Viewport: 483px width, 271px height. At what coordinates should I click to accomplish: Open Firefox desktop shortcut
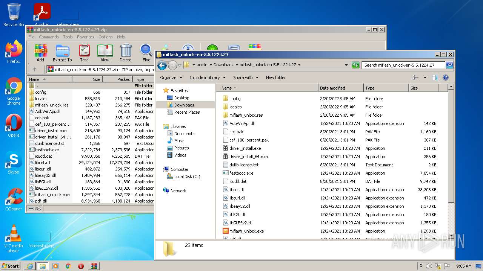click(x=14, y=52)
